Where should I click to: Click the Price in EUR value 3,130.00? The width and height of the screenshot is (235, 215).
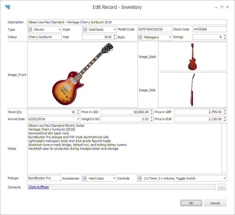click(x=215, y=119)
